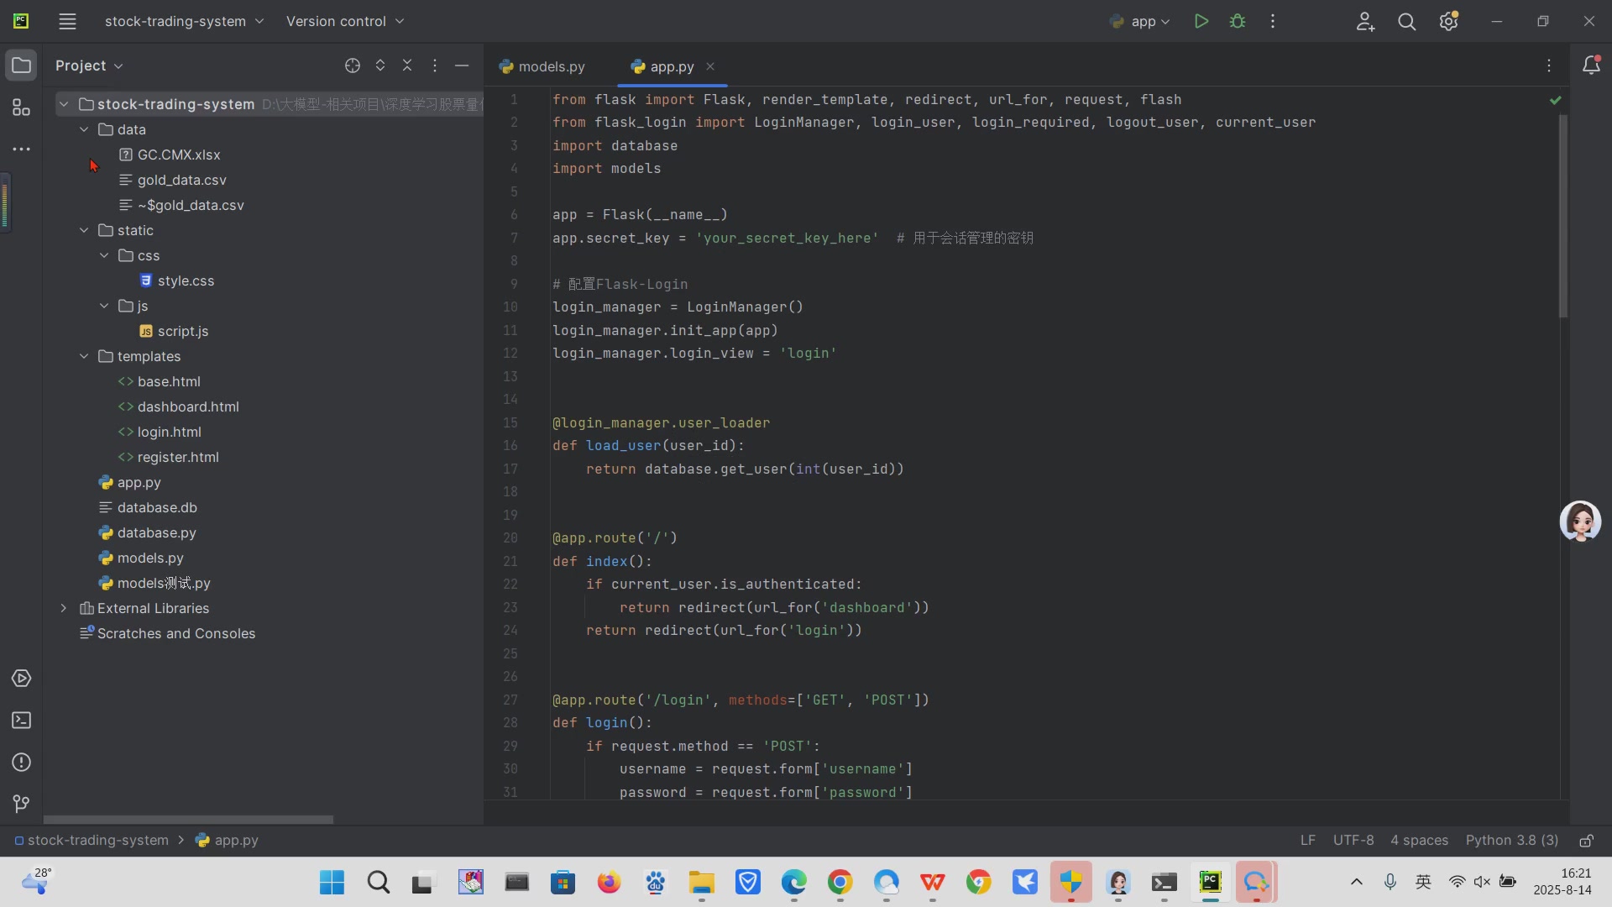The image size is (1612, 907).
Task: Click the editor vertical scrollbar
Action: coord(1562,216)
